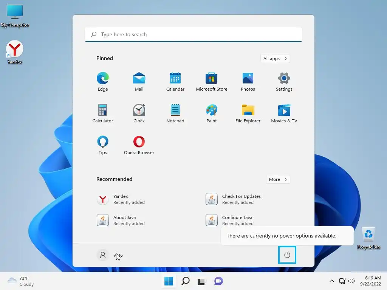Screen dimensions: 387x290
Task: Select the Yandex desktop shortcut
Action: tap(15, 52)
